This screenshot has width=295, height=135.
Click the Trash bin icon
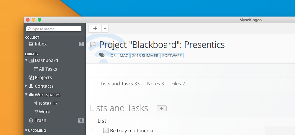point(31,120)
